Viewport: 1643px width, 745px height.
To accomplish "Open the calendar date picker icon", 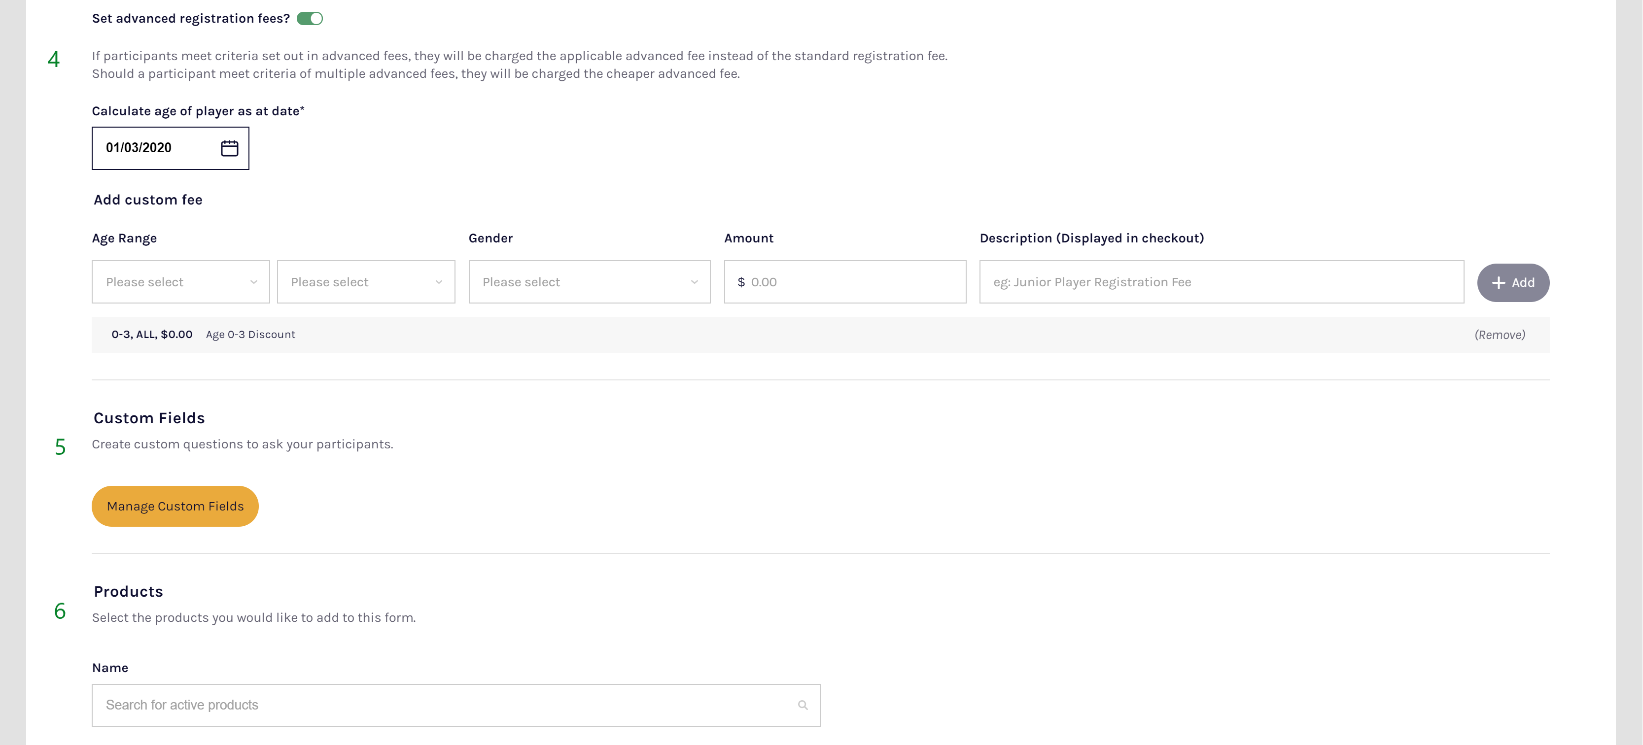I will pyautogui.click(x=229, y=148).
